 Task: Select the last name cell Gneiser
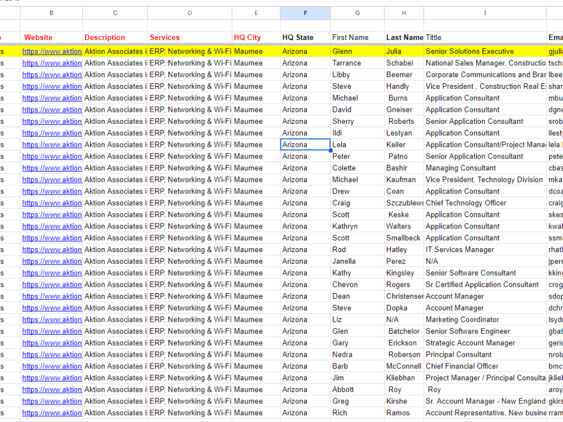[x=404, y=110]
